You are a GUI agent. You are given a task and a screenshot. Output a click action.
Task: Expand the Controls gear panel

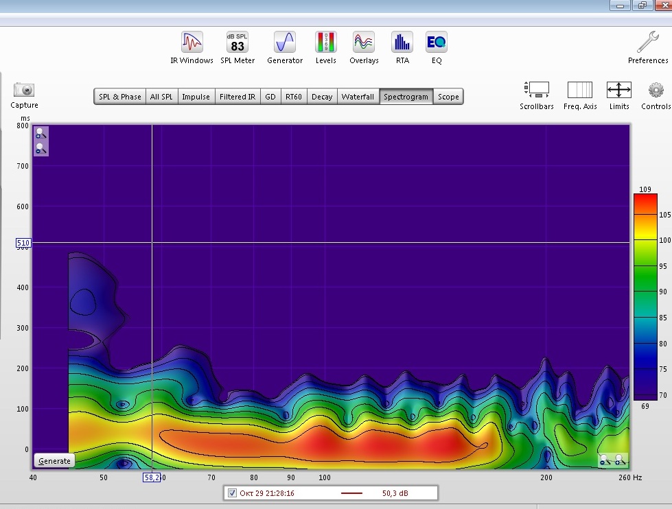[656, 90]
